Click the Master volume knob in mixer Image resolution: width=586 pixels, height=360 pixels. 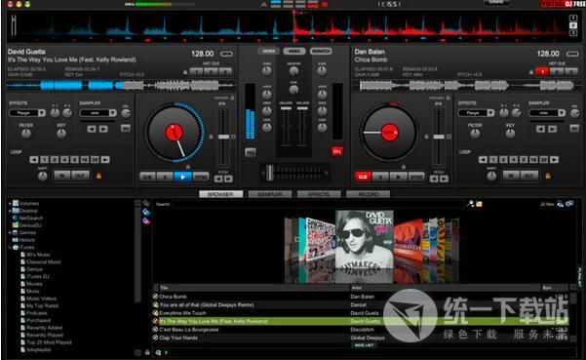tap(294, 71)
